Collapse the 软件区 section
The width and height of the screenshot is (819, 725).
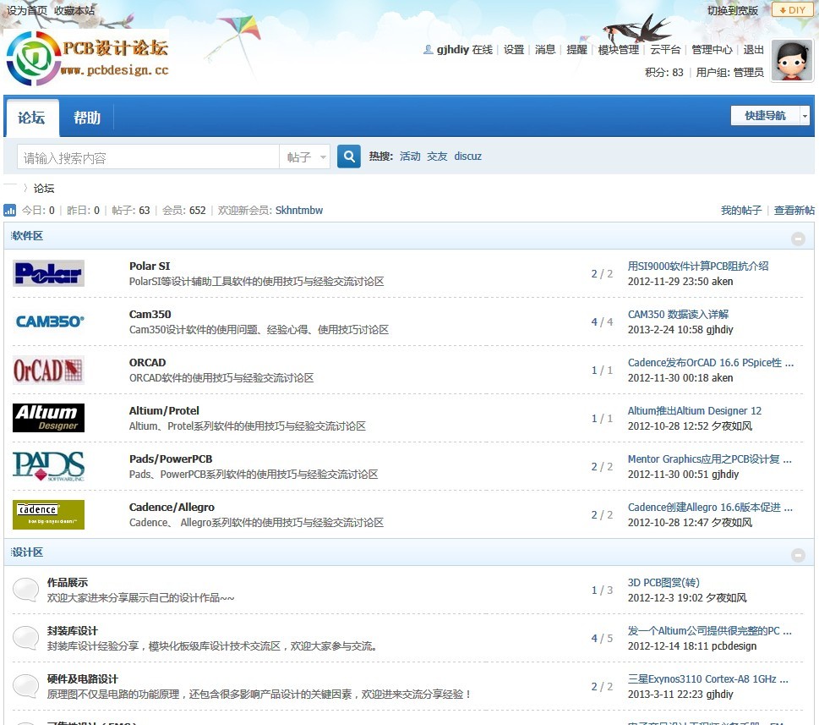[x=798, y=239]
